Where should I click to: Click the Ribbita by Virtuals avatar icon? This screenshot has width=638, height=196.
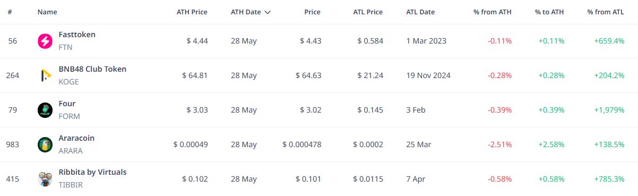45,179
